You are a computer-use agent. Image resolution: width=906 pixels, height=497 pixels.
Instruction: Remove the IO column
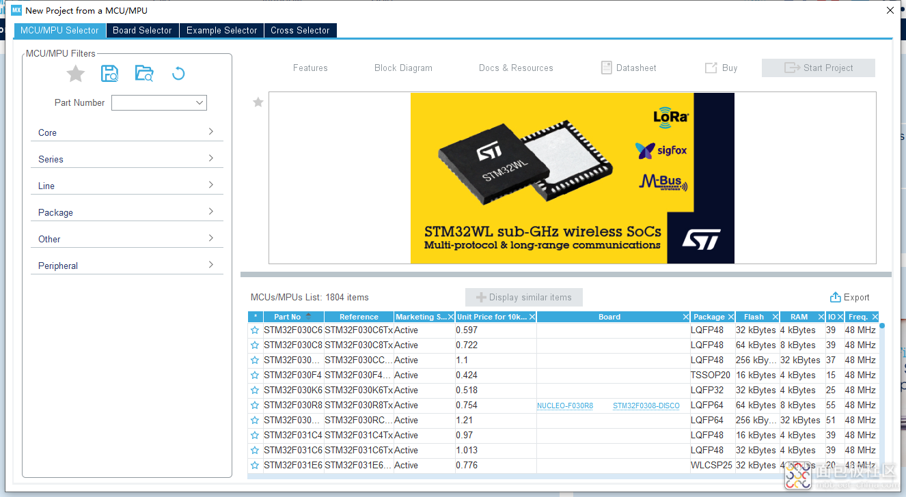[840, 317]
